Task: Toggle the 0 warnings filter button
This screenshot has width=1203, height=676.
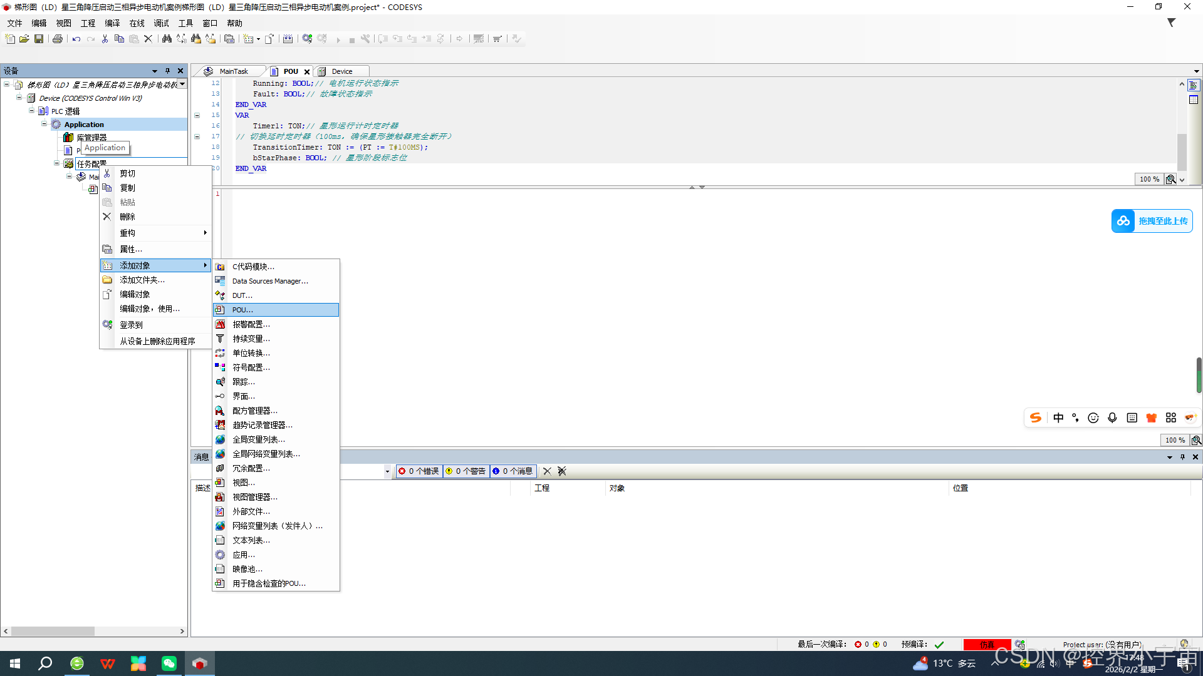Action: (x=466, y=471)
